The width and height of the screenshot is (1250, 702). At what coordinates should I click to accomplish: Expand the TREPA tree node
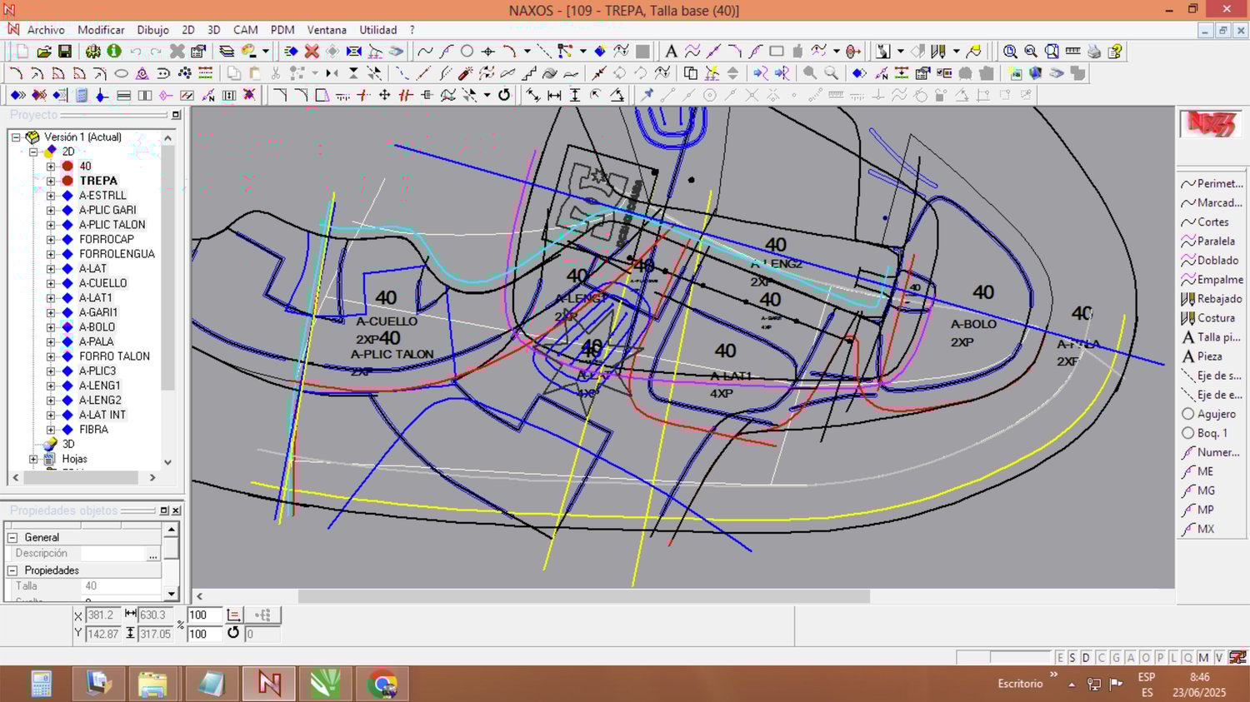(x=51, y=181)
